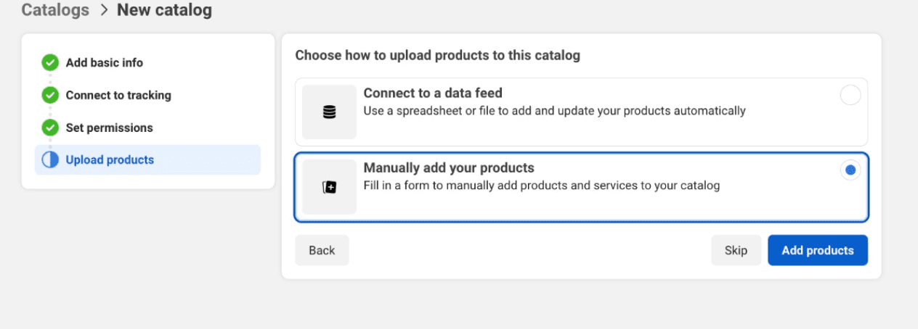This screenshot has height=329, width=918.
Task: Open the Set permissions step
Action: 109,128
